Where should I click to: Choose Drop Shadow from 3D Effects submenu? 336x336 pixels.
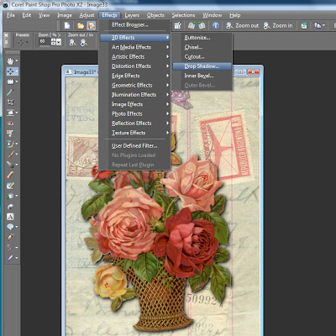(x=202, y=66)
